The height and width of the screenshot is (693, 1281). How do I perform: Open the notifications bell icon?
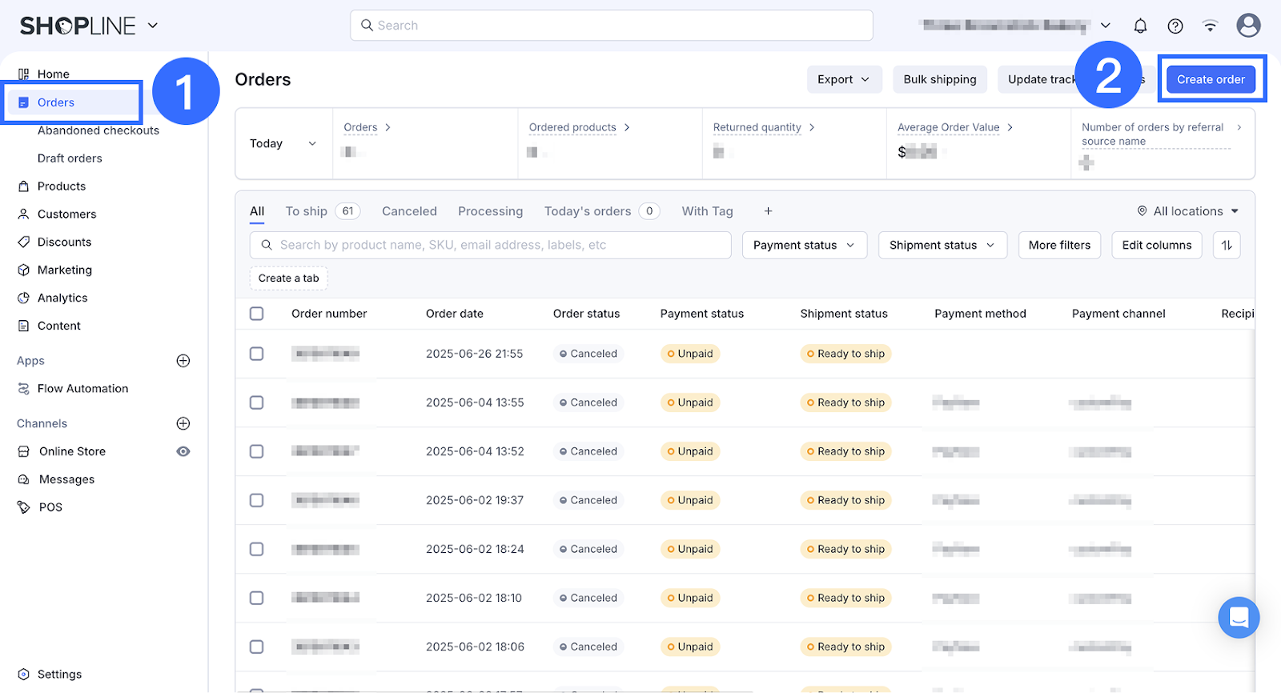click(x=1140, y=26)
